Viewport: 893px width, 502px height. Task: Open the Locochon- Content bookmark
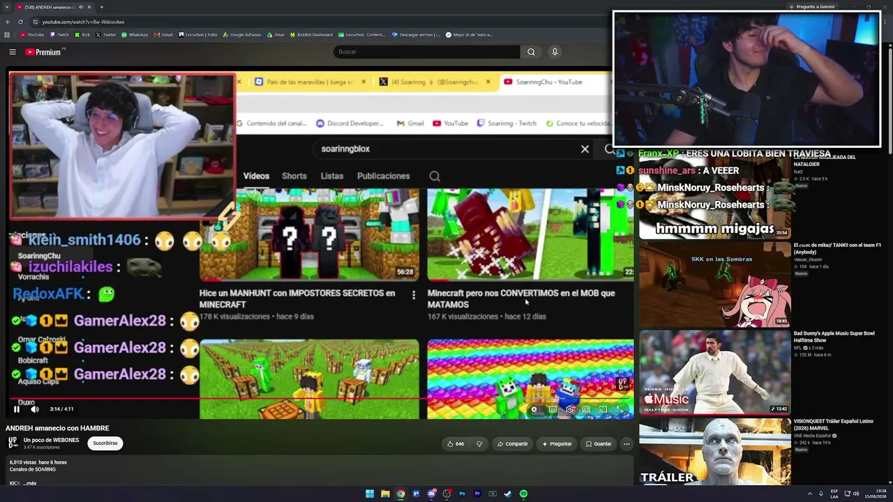[x=362, y=35]
